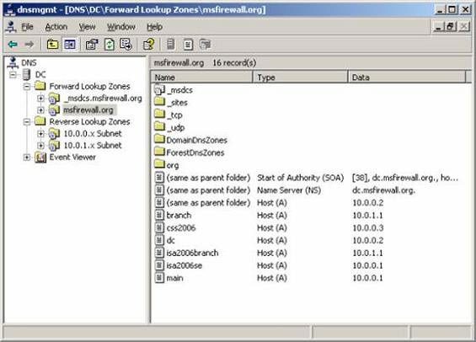Select the DNS root node in tree
Viewport: 476px width, 342px height.
tap(29, 63)
